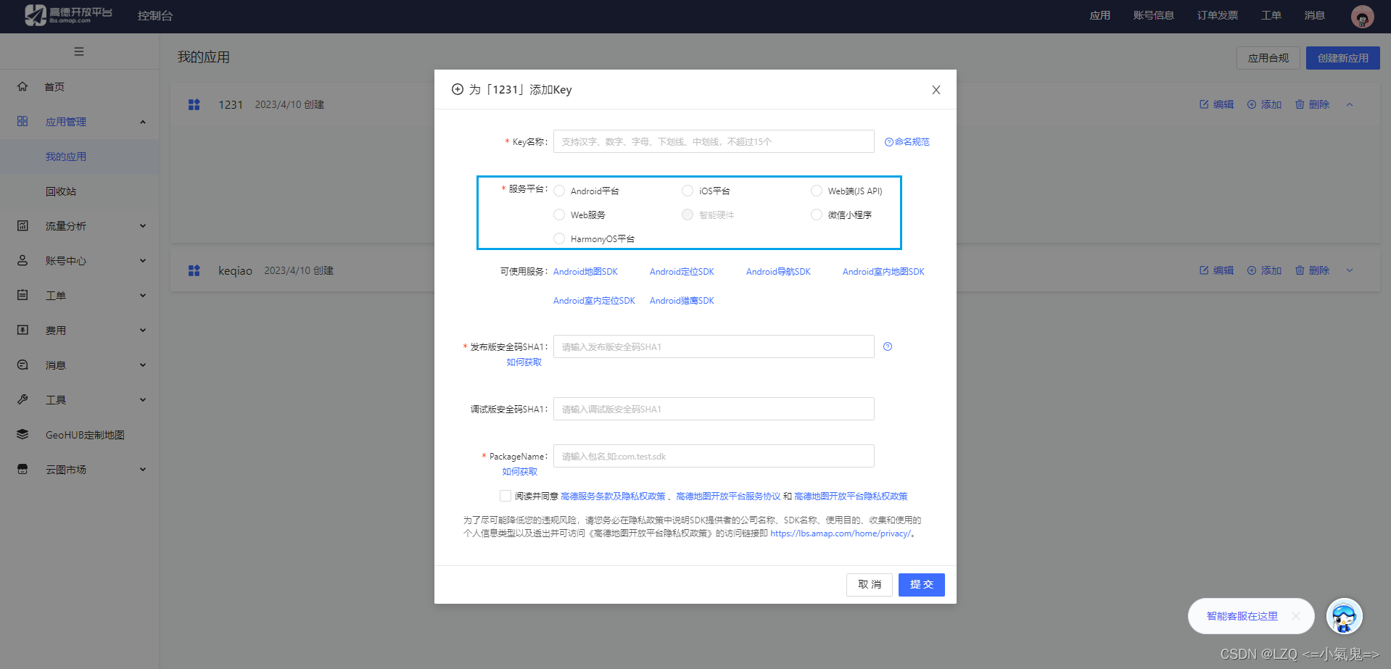Click the GeoHUB layers icon
This screenshot has height=669, width=1391.
(x=22, y=434)
